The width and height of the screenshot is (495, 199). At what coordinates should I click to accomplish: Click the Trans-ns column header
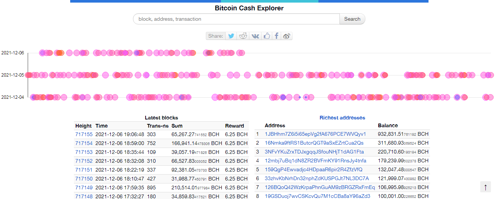pos(158,126)
